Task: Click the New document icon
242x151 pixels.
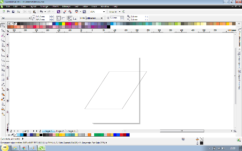Action: click(3, 12)
